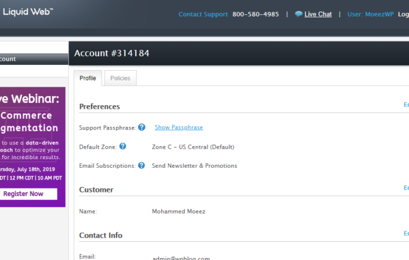Click the support phone number 800-580-4985
409x260 pixels.
pyautogui.click(x=255, y=14)
